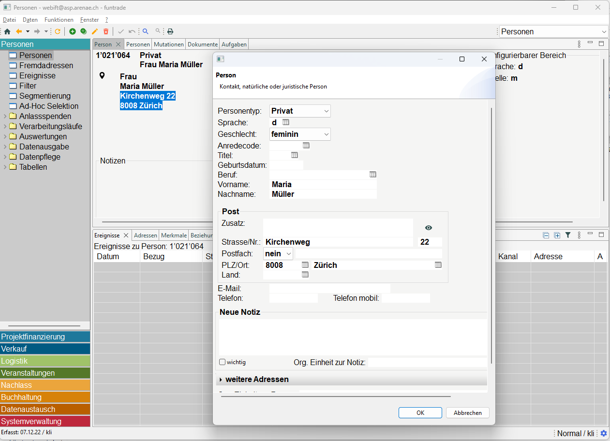
Task: Click the orange refresh icon
Action: click(x=58, y=31)
